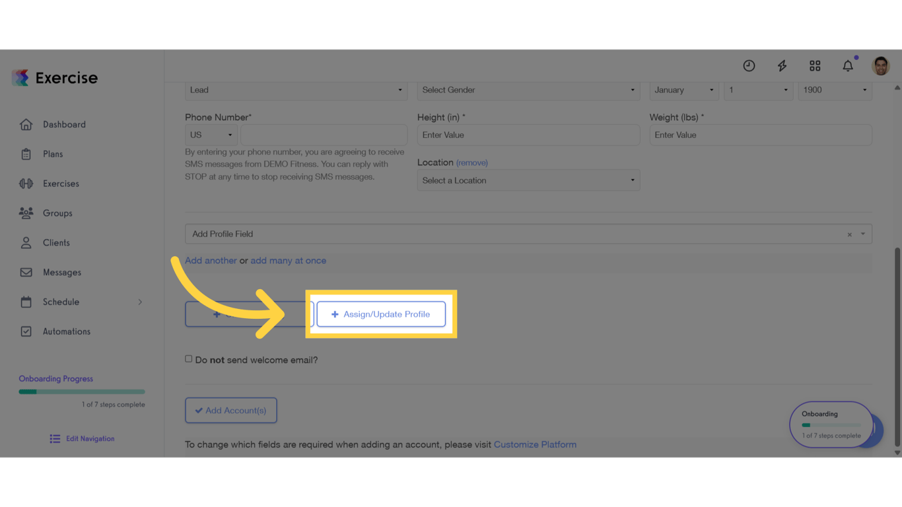Image resolution: width=902 pixels, height=507 pixels.
Task: Open the apps grid menu
Action: [815, 65]
